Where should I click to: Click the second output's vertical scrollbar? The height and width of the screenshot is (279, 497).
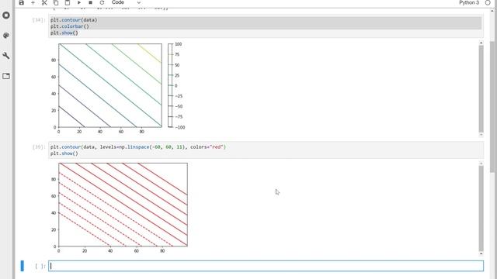click(481, 208)
